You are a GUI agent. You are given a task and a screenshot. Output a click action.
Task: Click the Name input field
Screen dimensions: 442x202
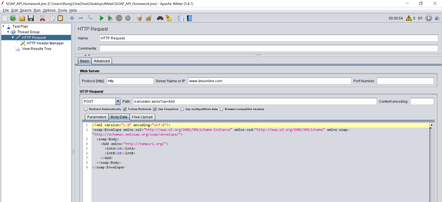pos(269,38)
